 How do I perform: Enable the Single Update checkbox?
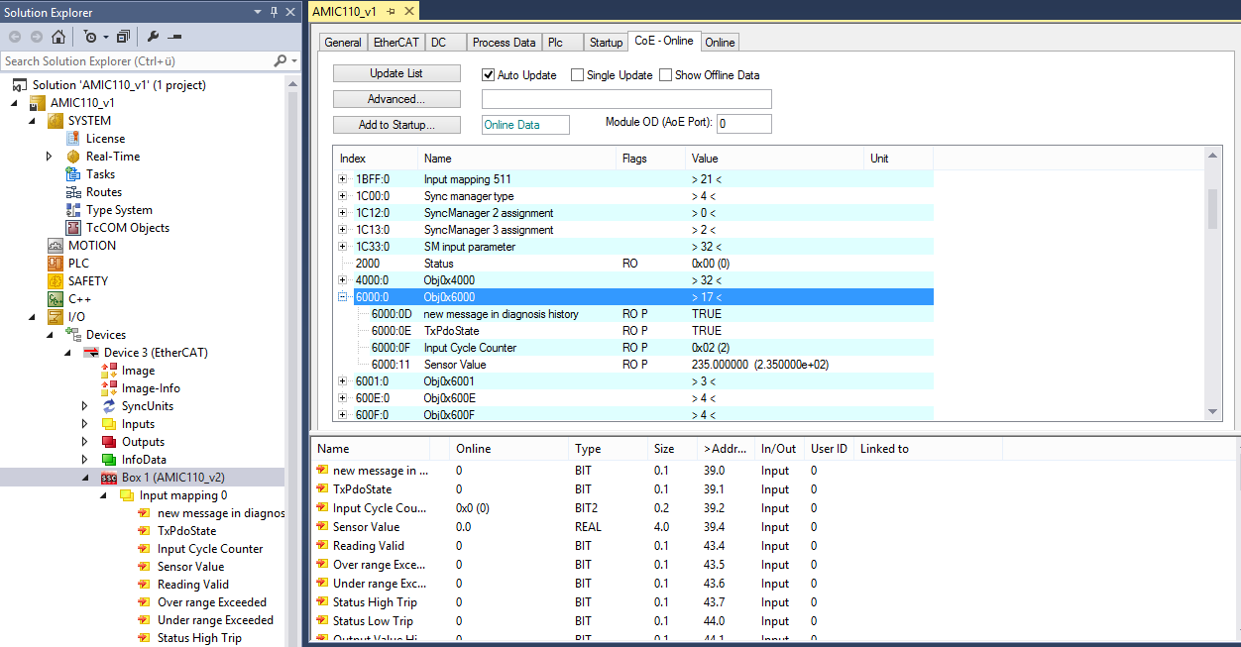click(x=577, y=75)
